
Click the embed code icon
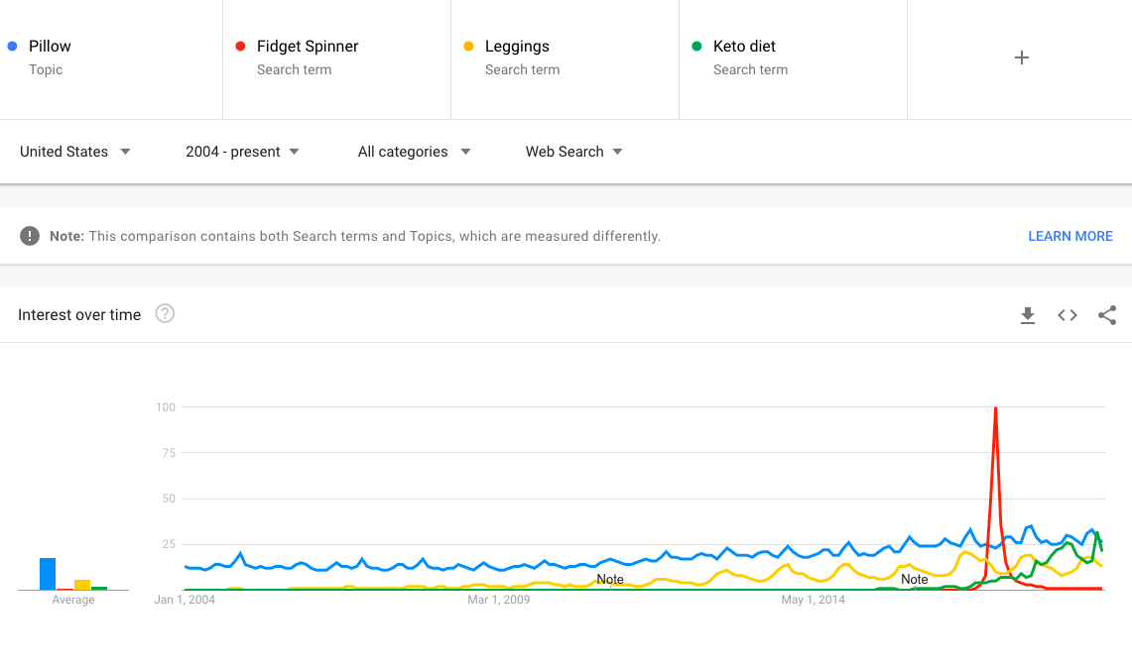coord(1068,315)
